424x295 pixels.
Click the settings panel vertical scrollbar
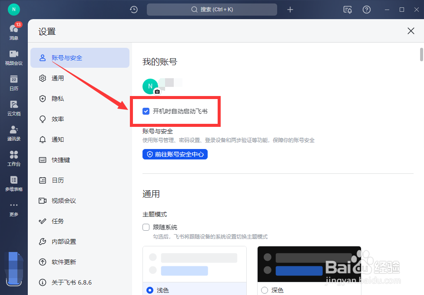421,54
